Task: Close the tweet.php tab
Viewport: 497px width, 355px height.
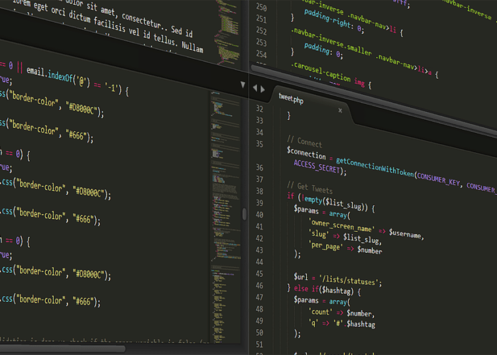Action: (340, 111)
